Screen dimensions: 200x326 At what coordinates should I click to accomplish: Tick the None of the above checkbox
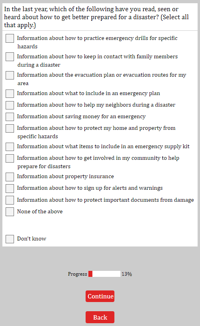tap(10, 212)
